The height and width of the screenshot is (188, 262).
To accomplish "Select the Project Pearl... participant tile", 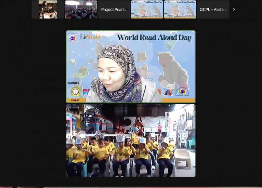I will point(114,10).
